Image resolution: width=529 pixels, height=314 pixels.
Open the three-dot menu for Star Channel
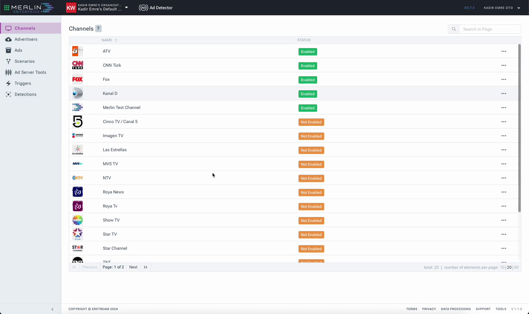(504, 248)
